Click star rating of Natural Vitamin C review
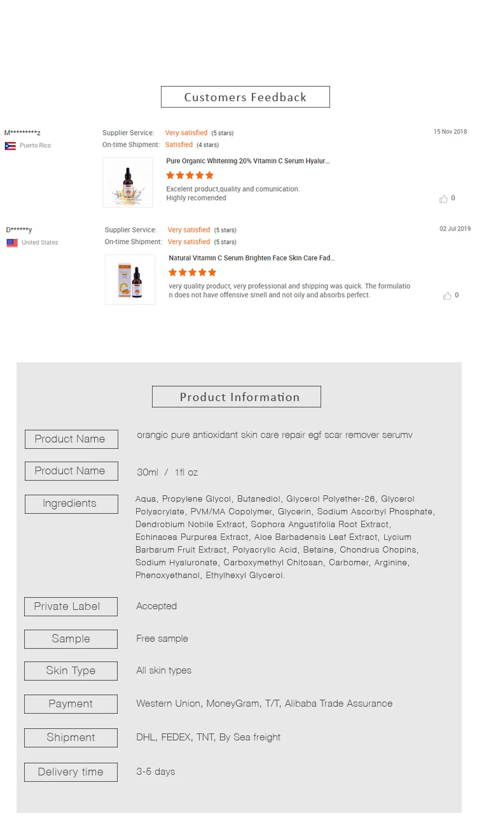477x827 pixels. point(192,272)
